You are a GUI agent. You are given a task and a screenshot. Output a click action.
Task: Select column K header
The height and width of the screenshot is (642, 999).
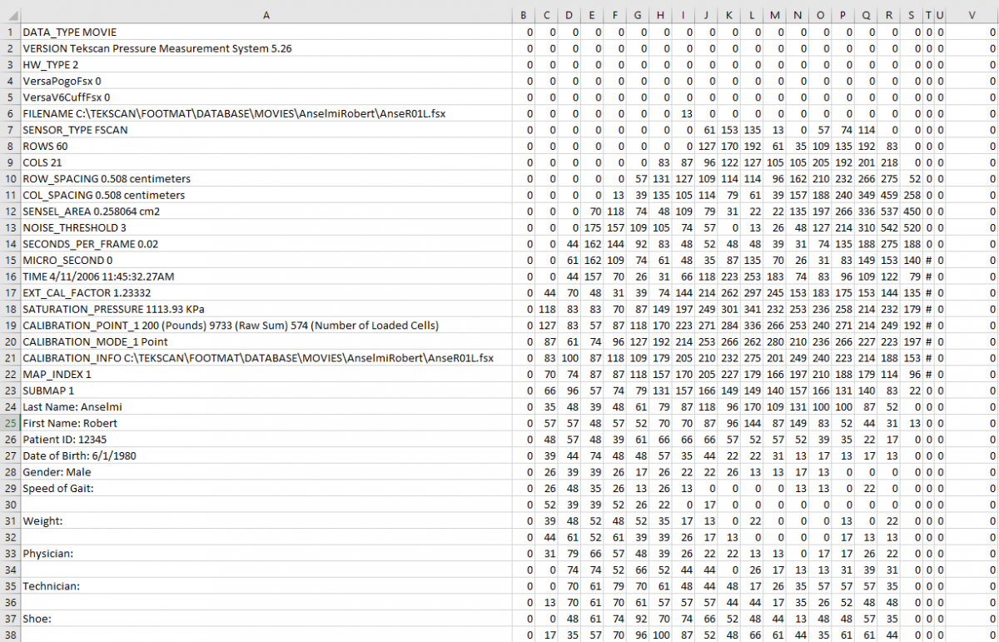tap(728, 15)
